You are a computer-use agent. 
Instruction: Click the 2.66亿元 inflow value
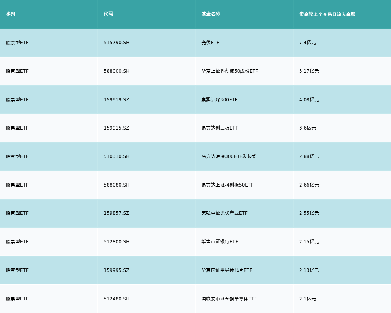point(309,185)
